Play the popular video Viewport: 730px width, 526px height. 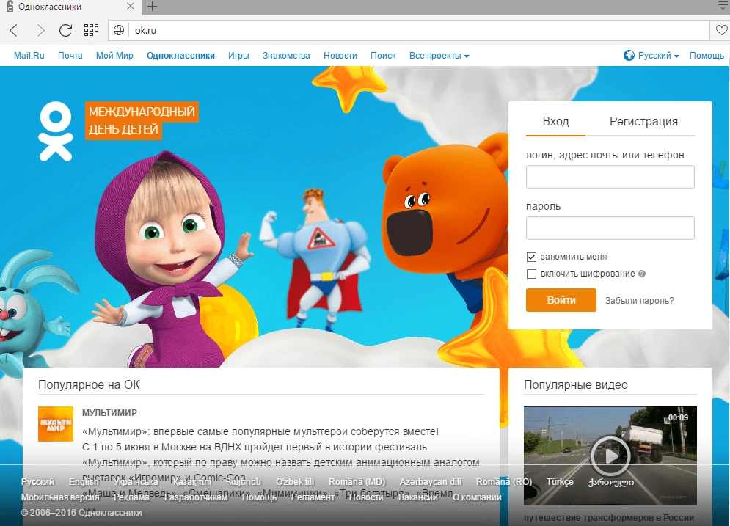[610, 456]
